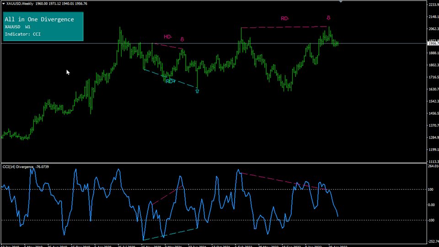Open the chart menu arrow beside XAUUSD,Weekly
This screenshot has width=439, height=247.
[x=3, y=4]
